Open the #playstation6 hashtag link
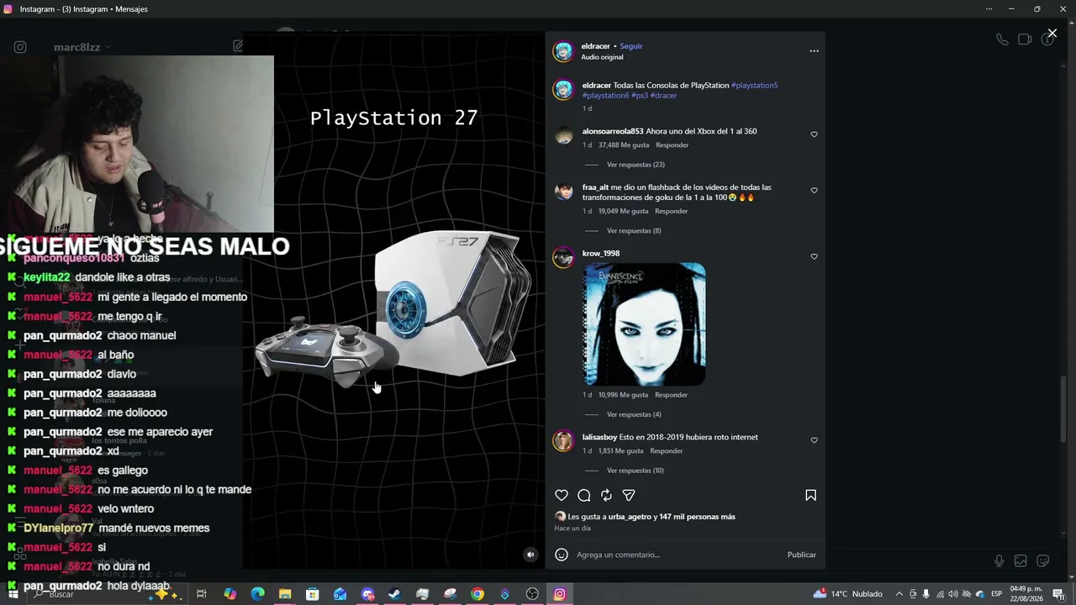 pos(606,96)
